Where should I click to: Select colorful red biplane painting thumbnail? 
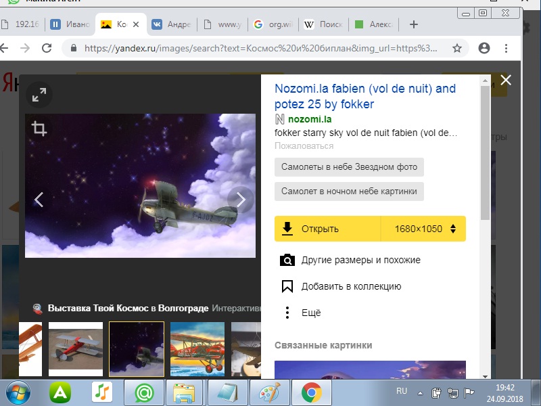[197, 349]
